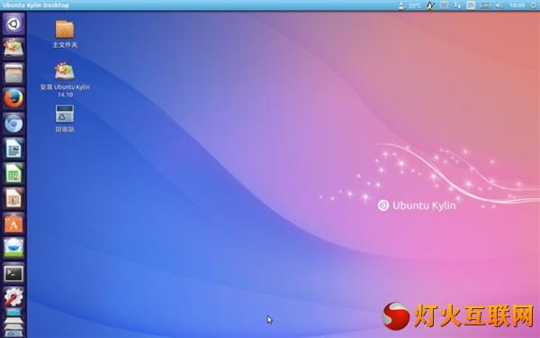Open the 20°C weather indicator menu
540x338 pixels.
click(409, 5)
